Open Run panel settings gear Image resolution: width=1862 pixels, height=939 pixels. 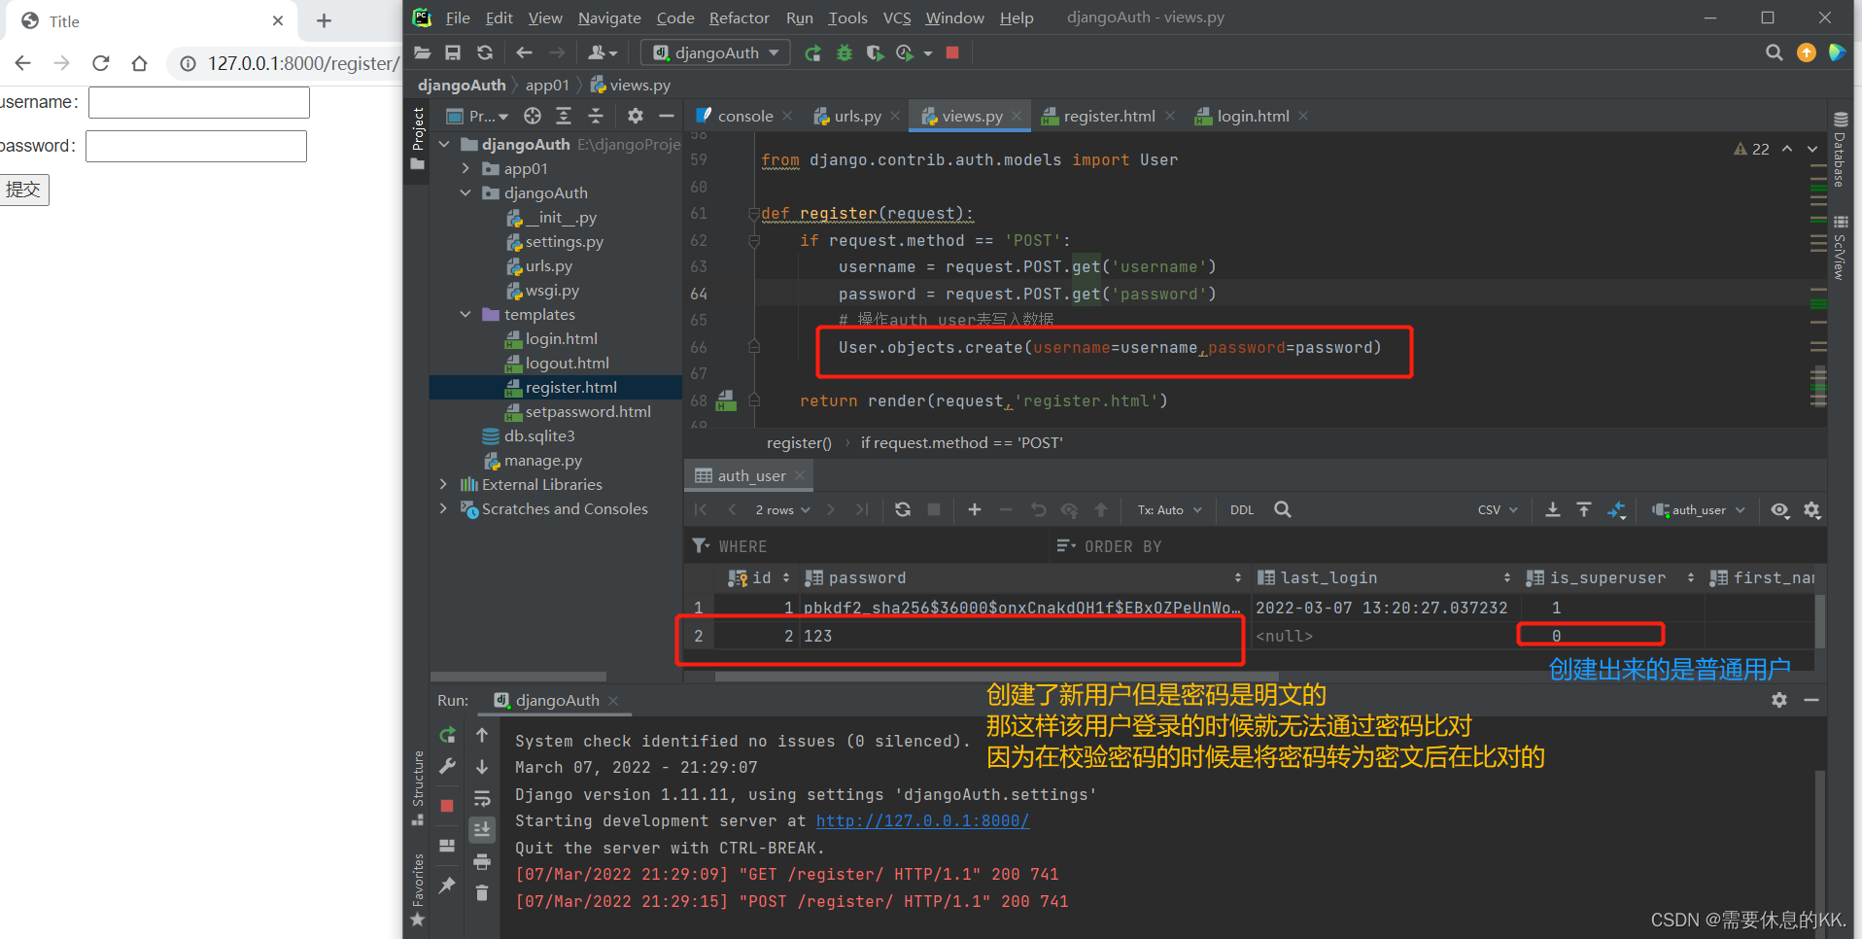(x=1779, y=700)
